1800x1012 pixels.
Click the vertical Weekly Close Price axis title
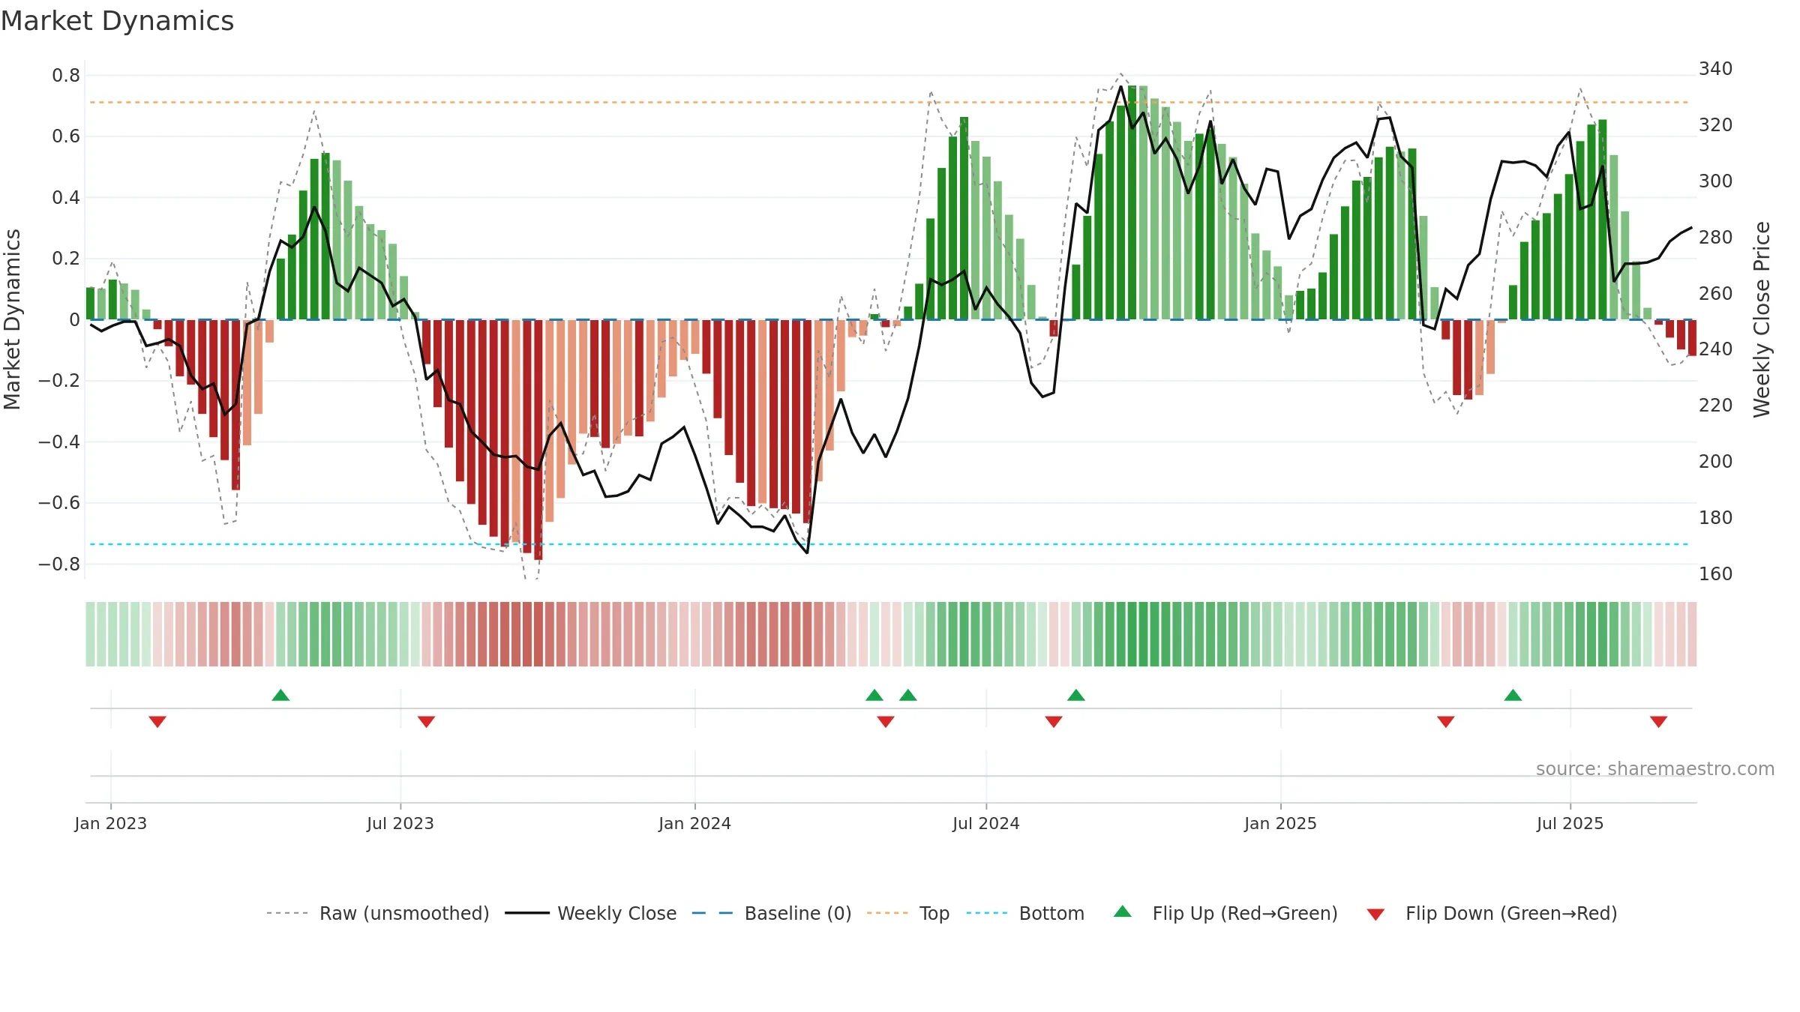tap(1762, 319)
